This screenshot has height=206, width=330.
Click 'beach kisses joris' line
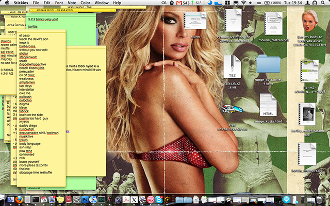32,68
